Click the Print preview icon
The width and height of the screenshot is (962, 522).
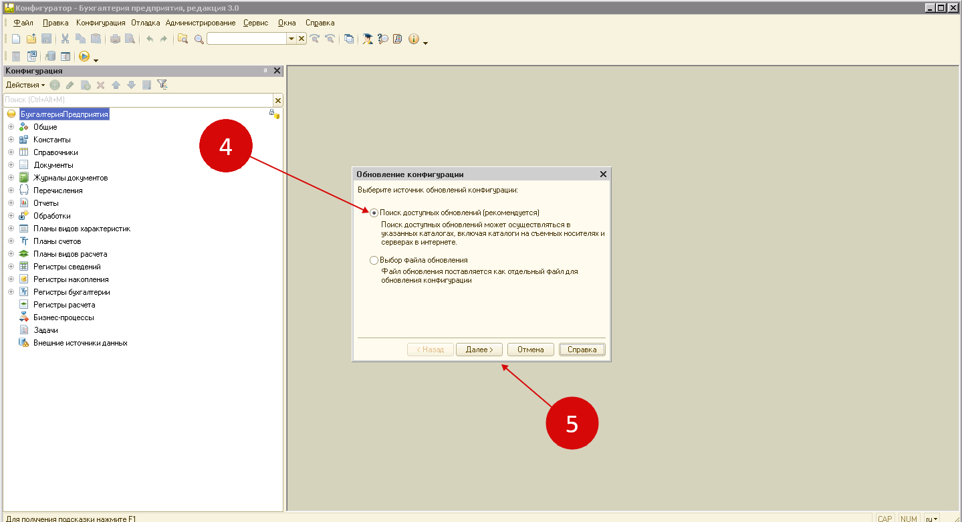(130, 39)
